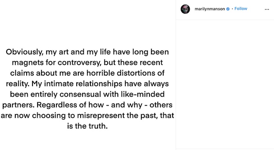Screen dimensions: 274x150
Task: Click the word "Regardless" in the statement
Action: click(57, 105)
